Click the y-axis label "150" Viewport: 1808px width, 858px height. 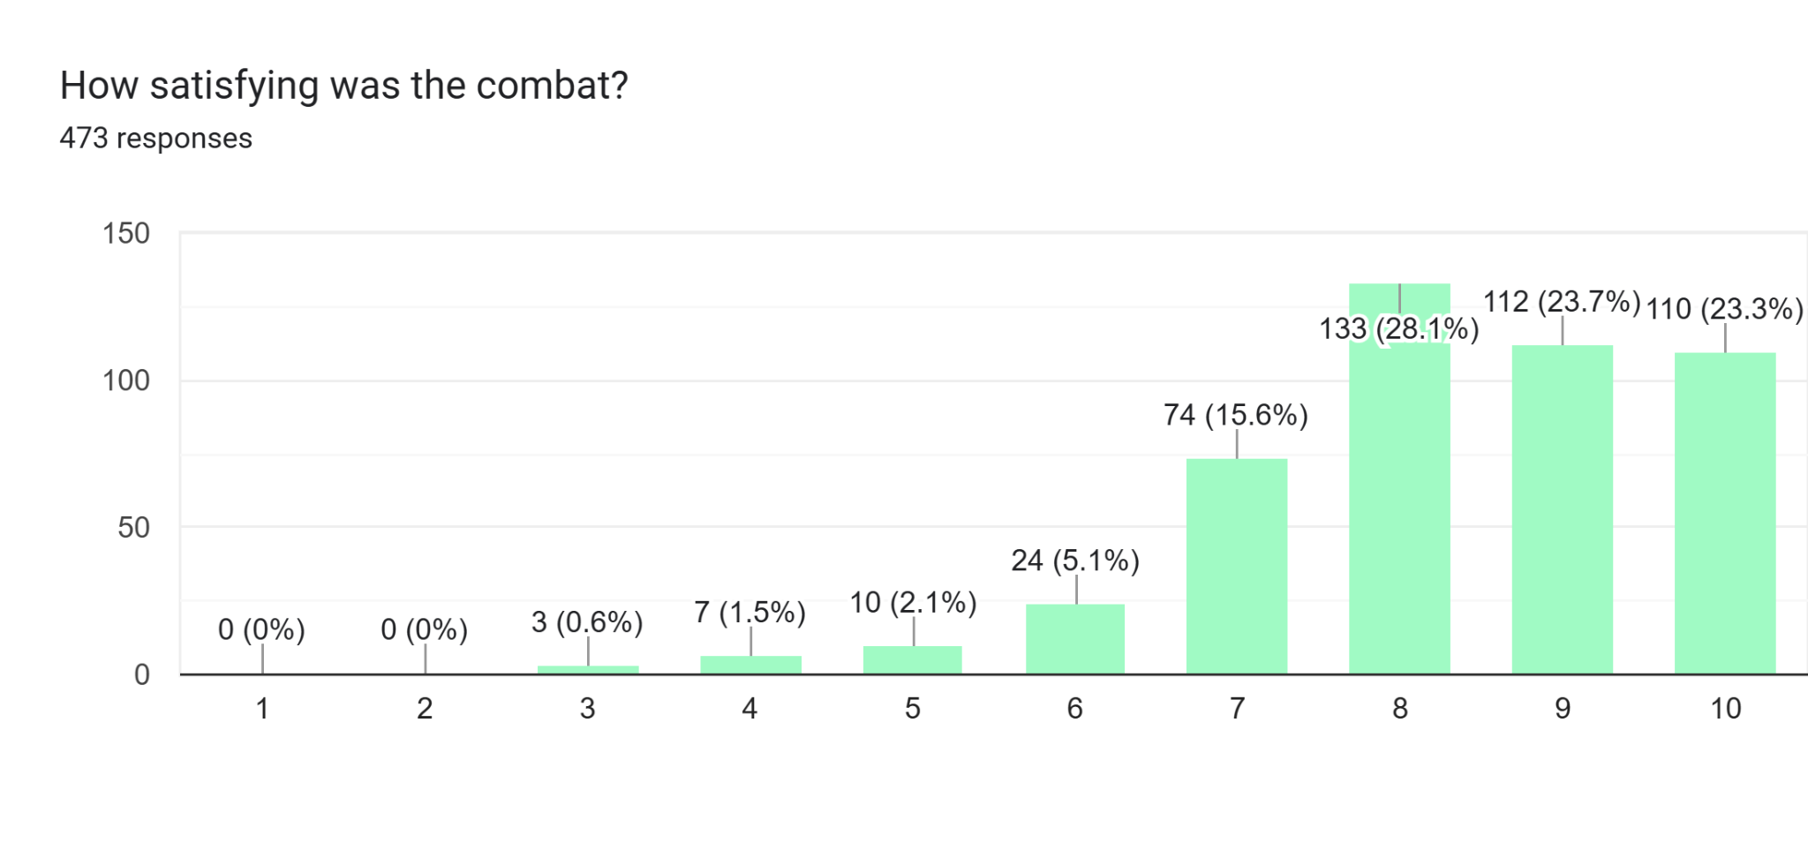click(126, 234)
